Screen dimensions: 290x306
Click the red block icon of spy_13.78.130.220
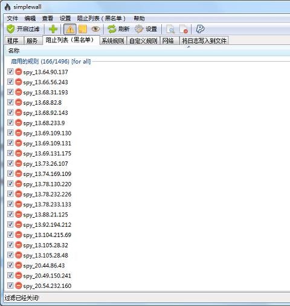[18, 184]
